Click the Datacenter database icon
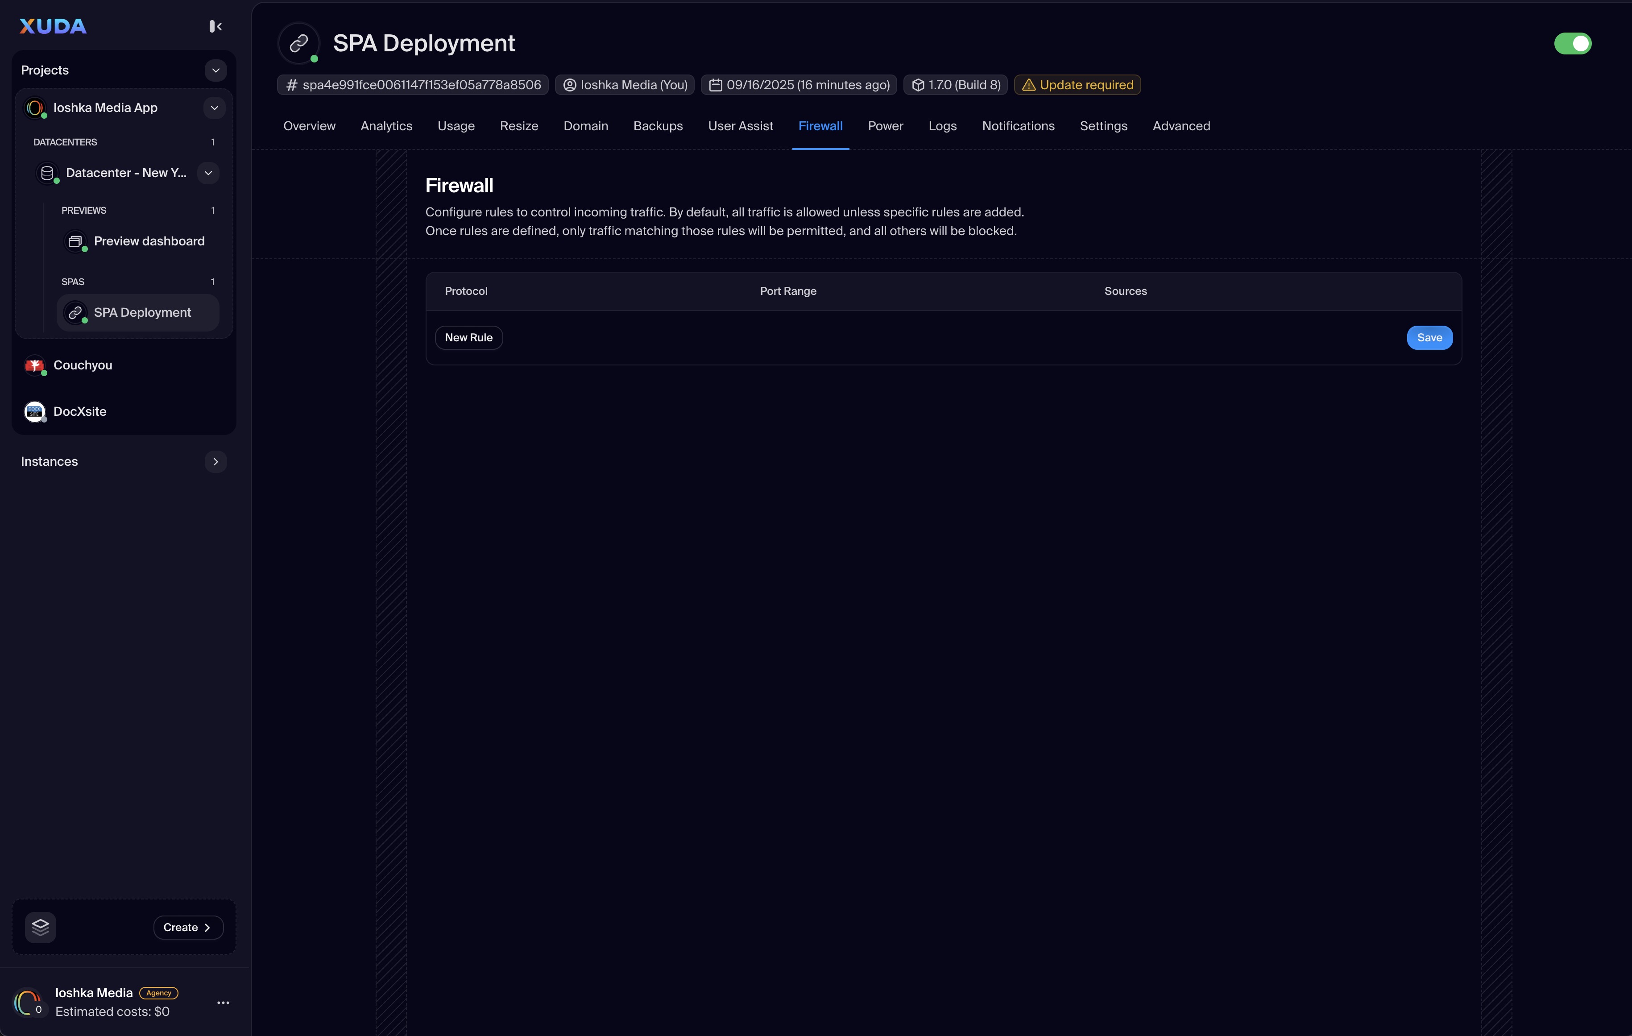 click(47, 173)
